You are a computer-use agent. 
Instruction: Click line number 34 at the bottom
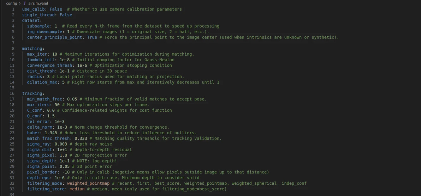[12, 195]
